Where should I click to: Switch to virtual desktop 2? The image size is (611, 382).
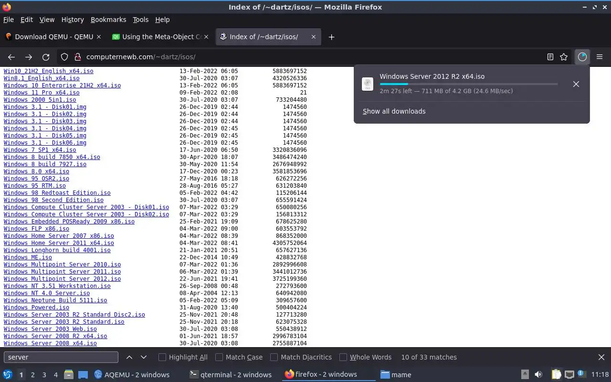(32, 375)
